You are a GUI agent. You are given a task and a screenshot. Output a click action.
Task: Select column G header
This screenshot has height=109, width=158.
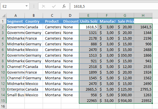pos(125,15)
